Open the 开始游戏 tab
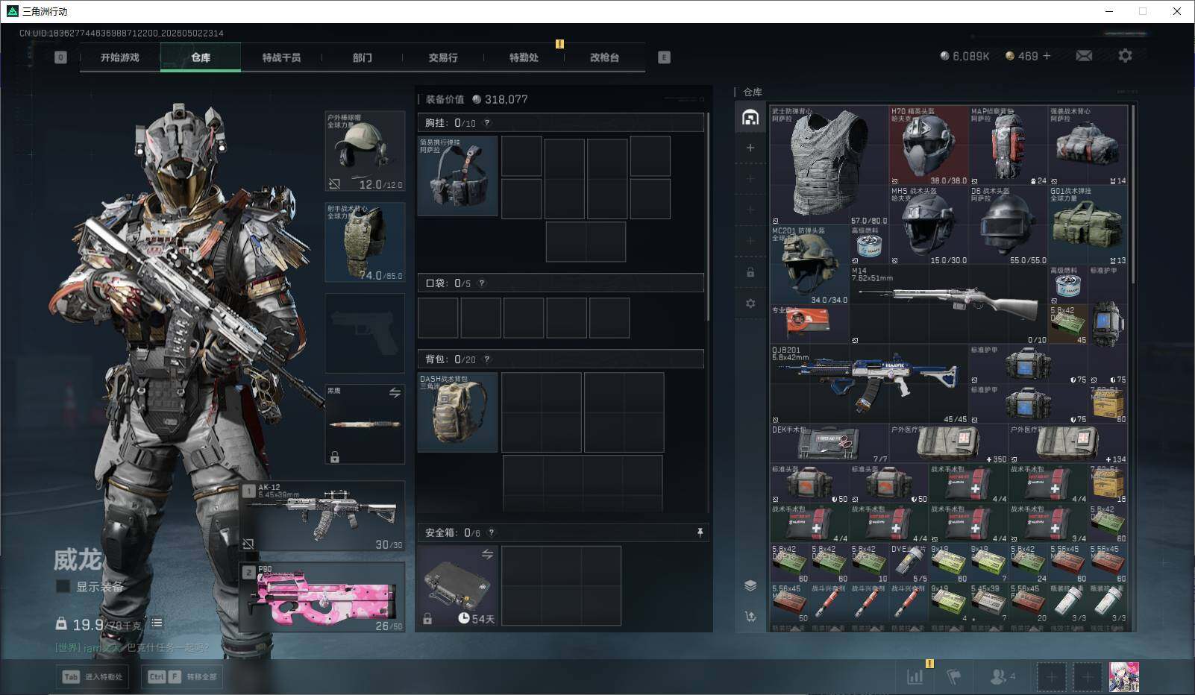 120,57
